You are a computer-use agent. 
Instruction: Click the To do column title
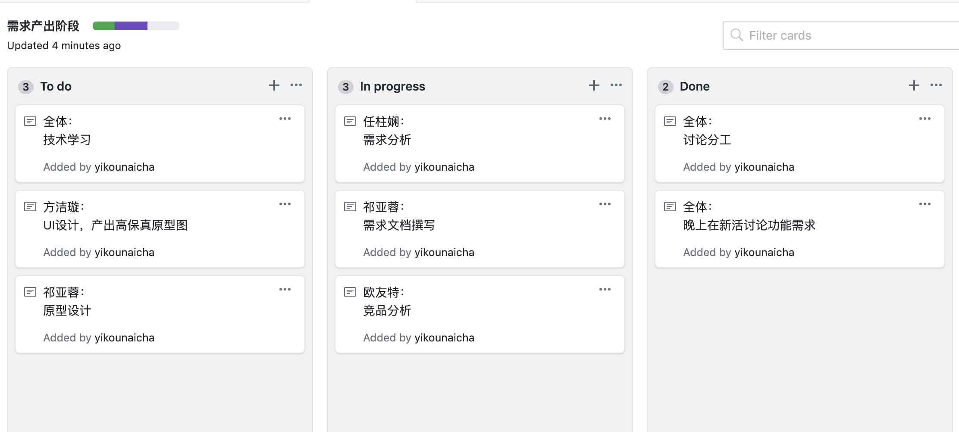(x=56, y=86)
